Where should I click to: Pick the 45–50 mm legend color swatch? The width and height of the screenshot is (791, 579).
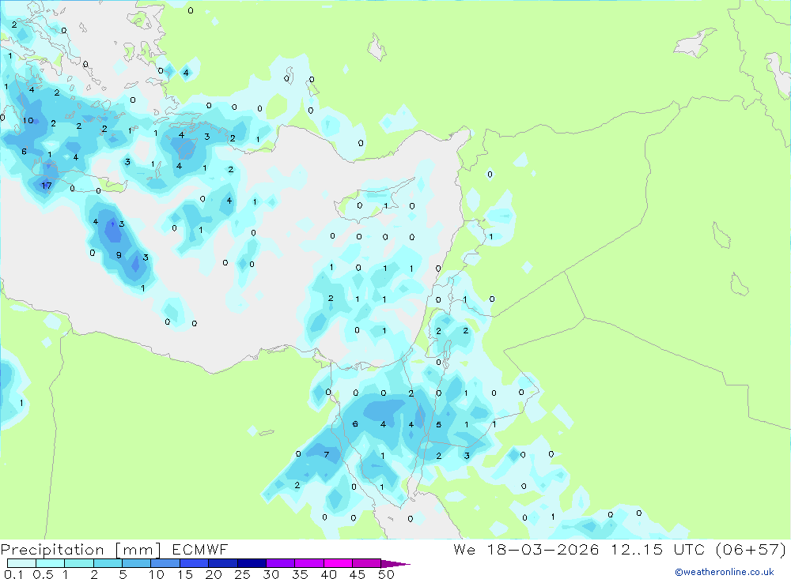tap(367, 563)
